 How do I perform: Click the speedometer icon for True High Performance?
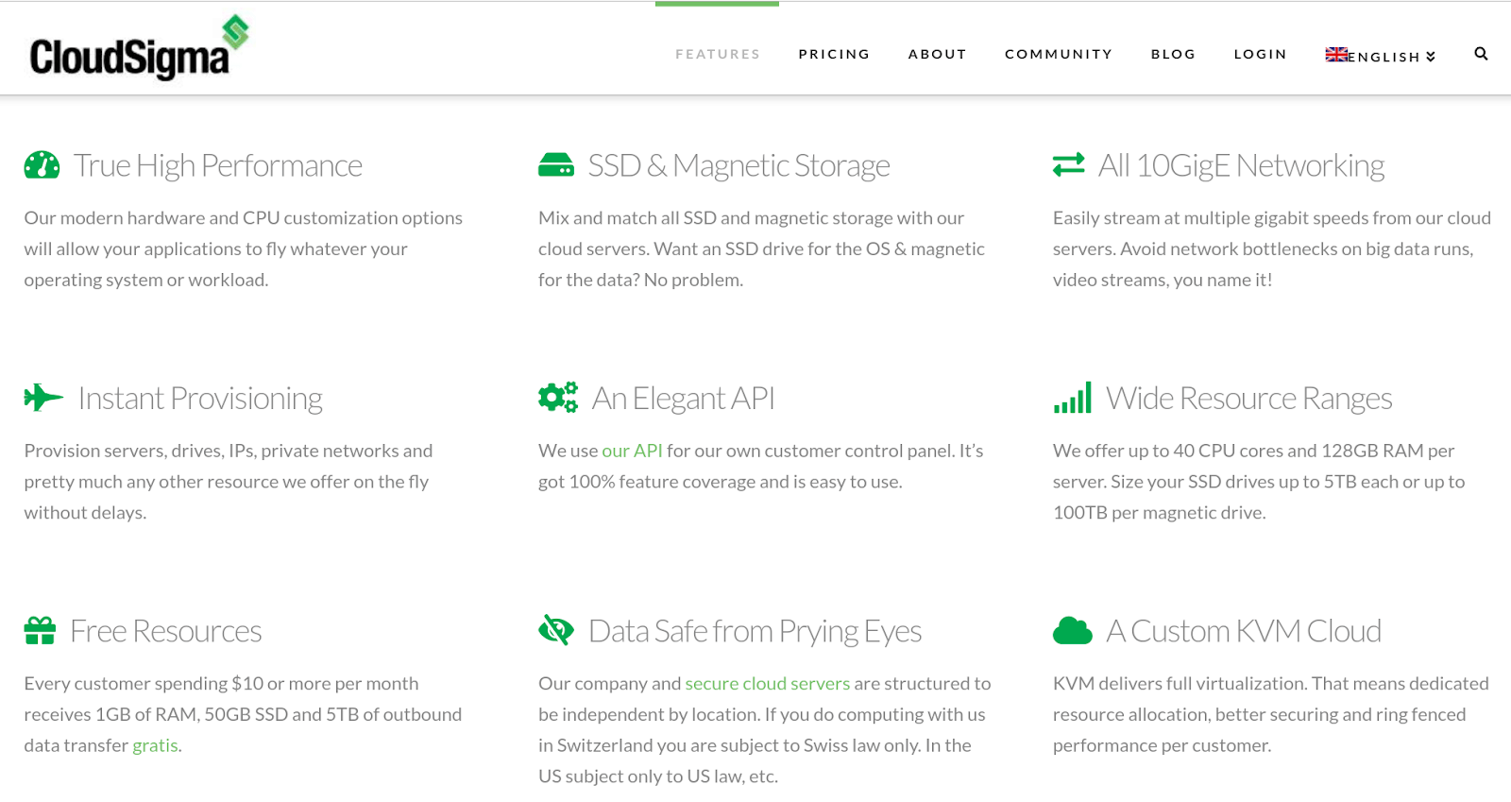click(42, 165)
